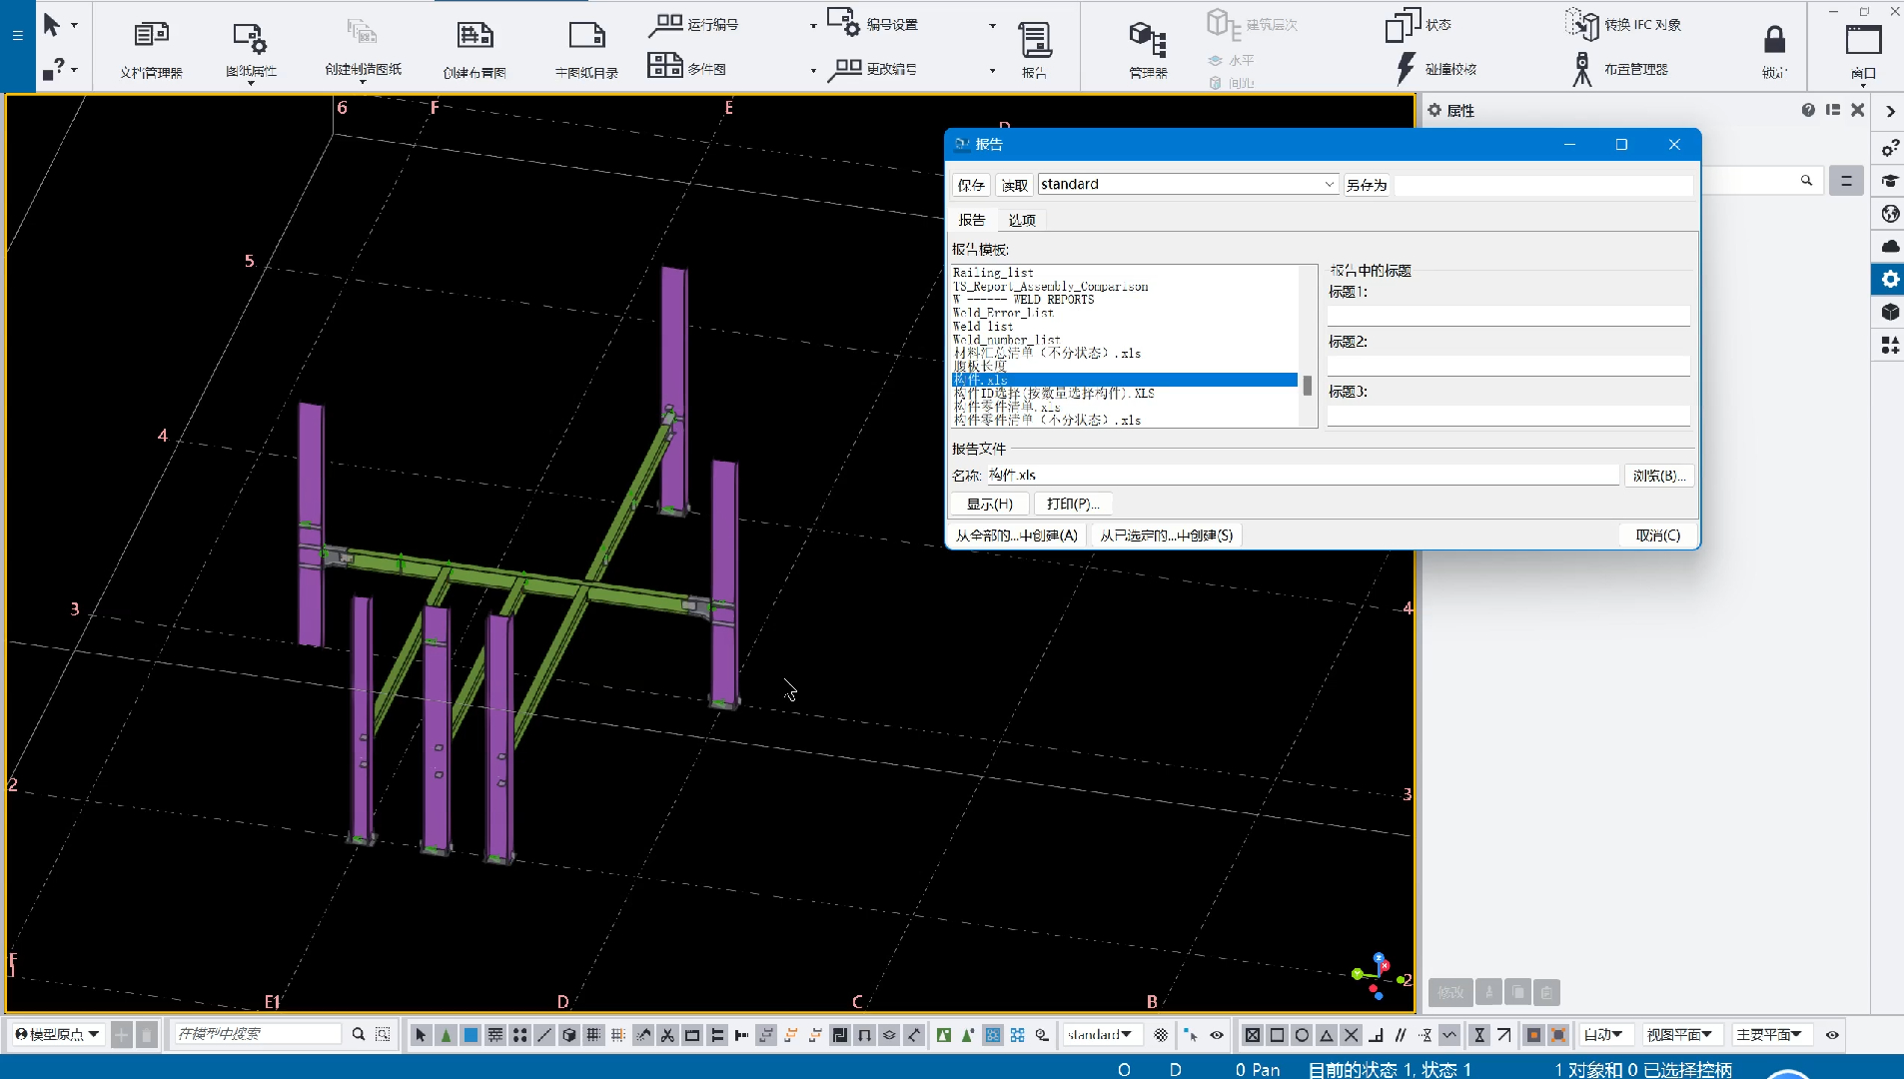Click 从全部的...中创建(A) button
The height and width of the screenshot is (1079, 1904).
[x=1016, y=536]
